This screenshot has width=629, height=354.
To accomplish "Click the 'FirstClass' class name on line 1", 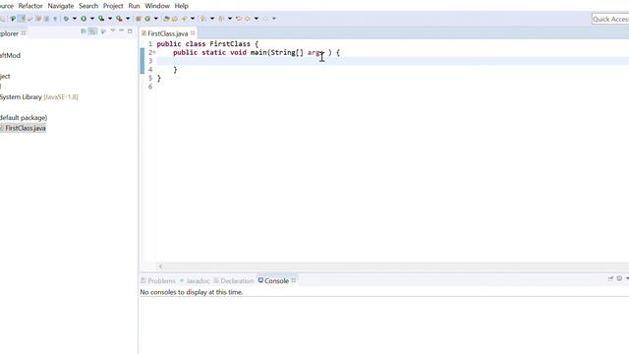I will pos(230,43).
